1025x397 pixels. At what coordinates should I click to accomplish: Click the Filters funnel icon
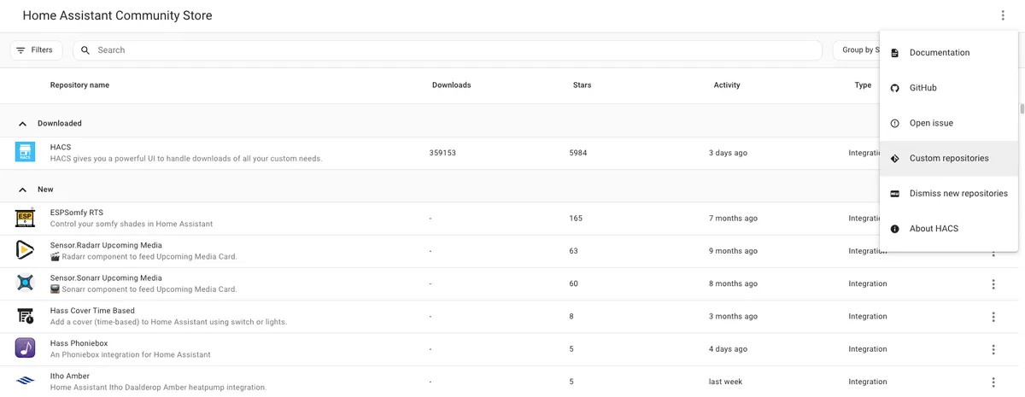20,50
